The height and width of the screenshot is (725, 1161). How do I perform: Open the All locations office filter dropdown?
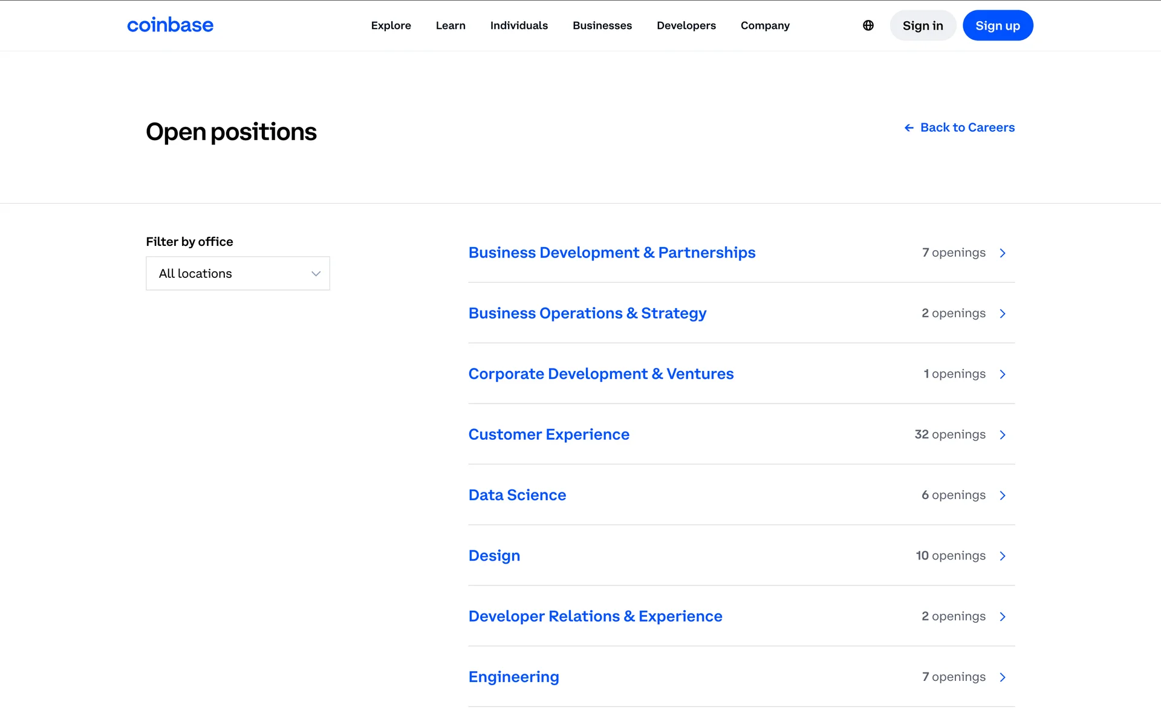(237, 274)
